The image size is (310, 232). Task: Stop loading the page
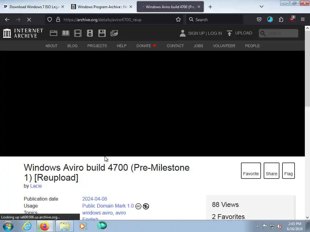click(x=29, y=20)
